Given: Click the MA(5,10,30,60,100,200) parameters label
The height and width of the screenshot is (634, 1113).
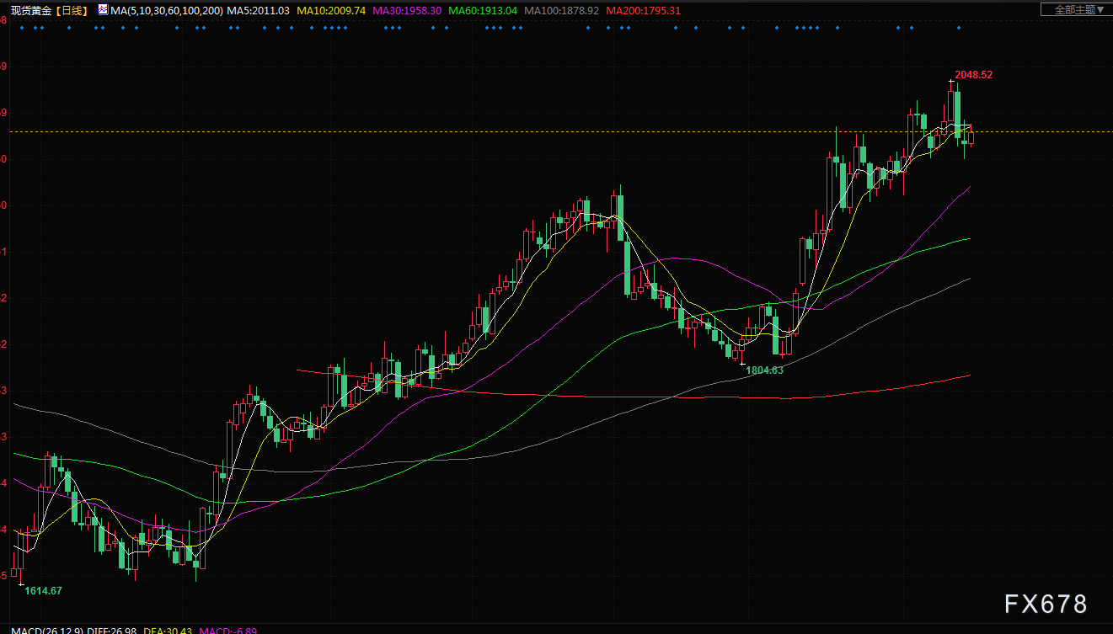Looking at the screenshot, I should point(167,11).
